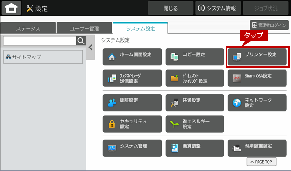The height and width of the screenshot is (171, 291).
Task: Click the globe network icon
Action: 237,103
